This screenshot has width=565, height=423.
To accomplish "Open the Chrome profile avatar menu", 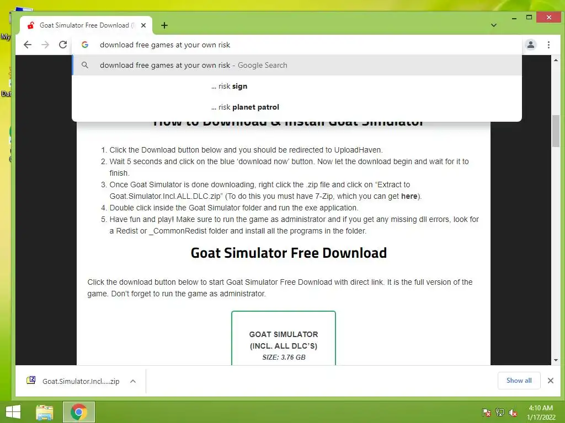I will [530, 45].
